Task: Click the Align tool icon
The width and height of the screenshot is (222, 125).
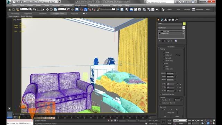Action: 122,9
